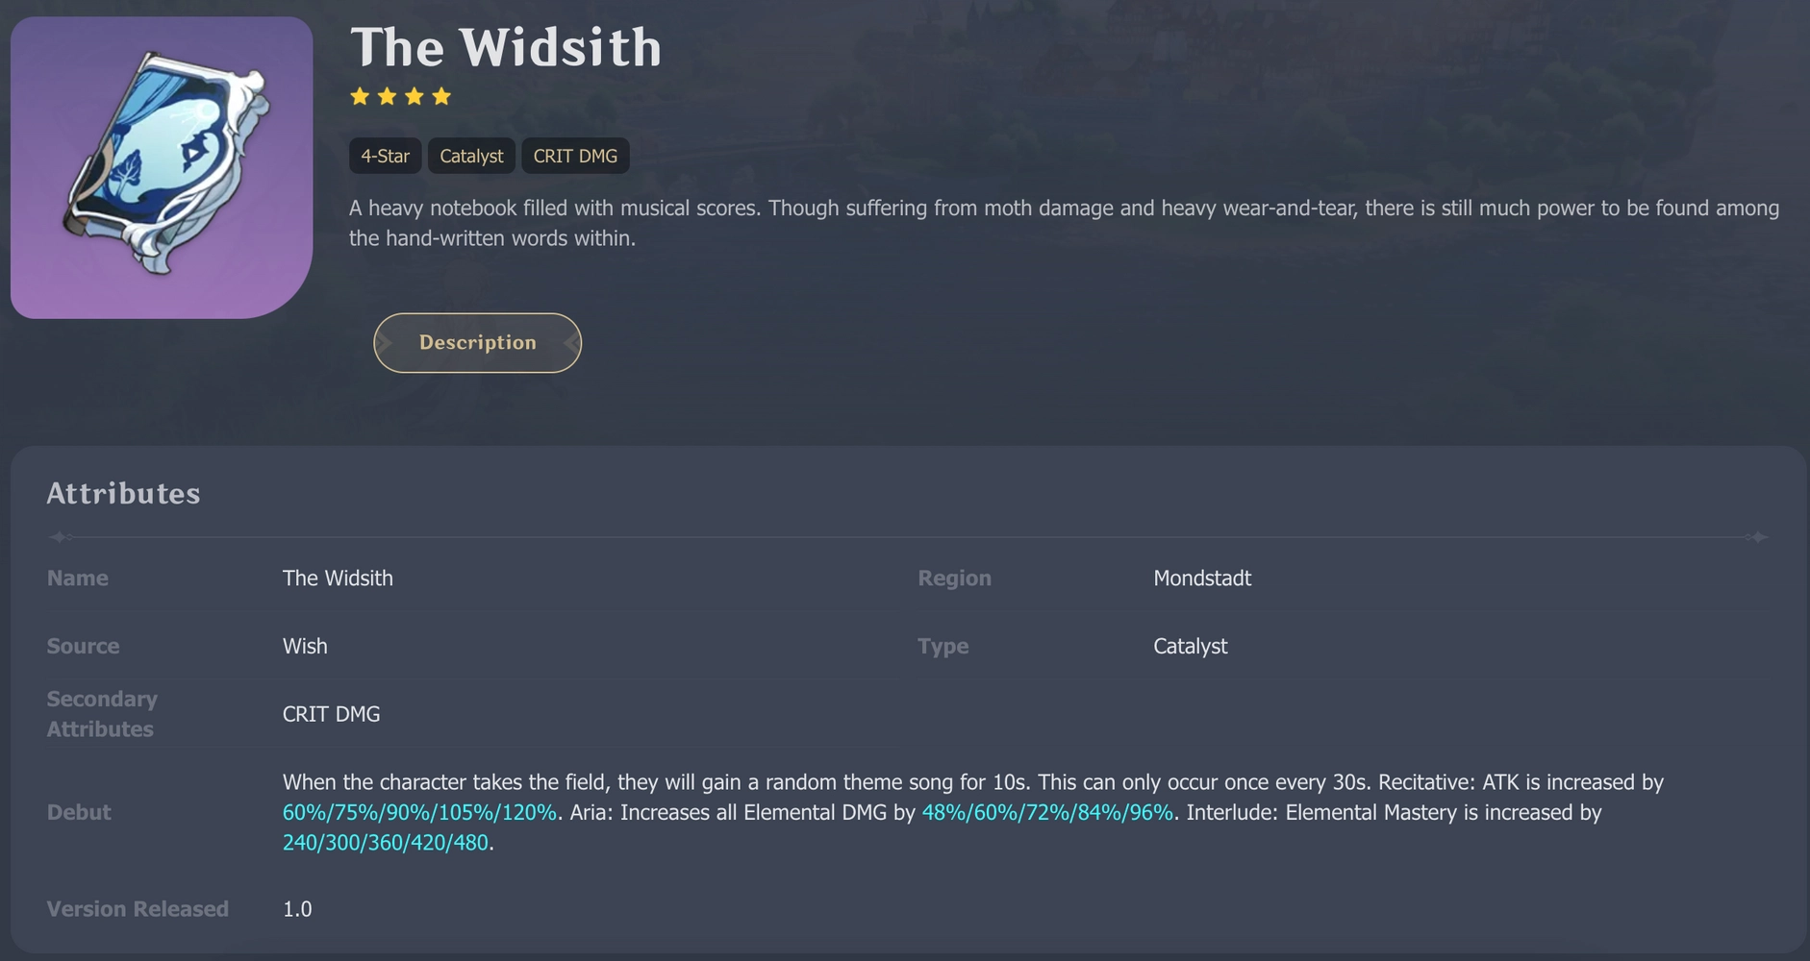
Task: Select the Catalyst tag badge
Action: pyautogui.click(x=471, y=156)
